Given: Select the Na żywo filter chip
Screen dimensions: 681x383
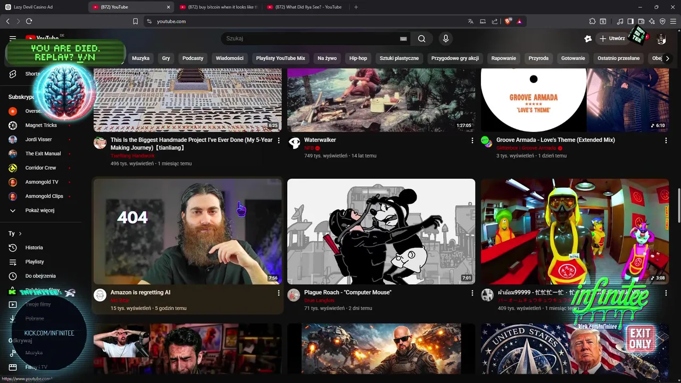Looking at the screenshot, I should click(327, 58).
